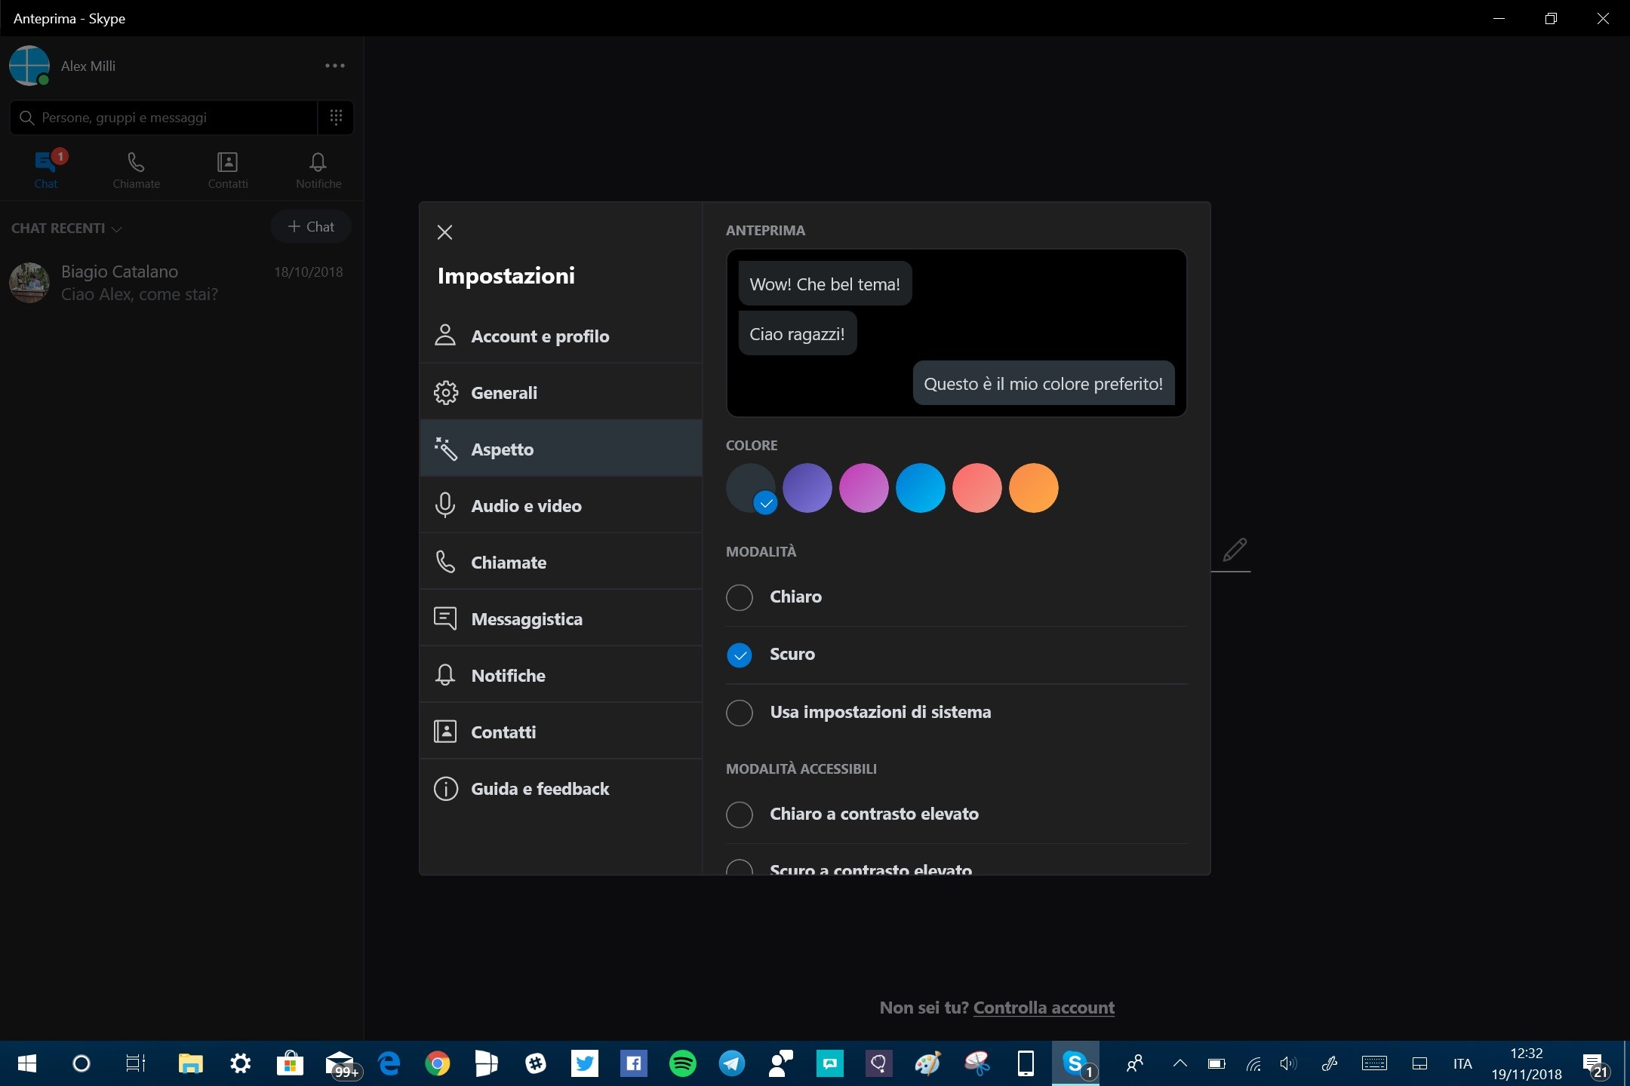Viewport: 1630px width, 1086px height.
Task: Open the People icon in system tray
Action: point(1134,1063)
